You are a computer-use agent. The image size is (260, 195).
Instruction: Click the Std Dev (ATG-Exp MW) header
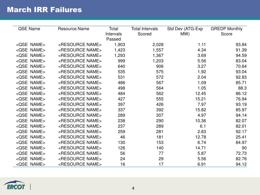(185, 31)
